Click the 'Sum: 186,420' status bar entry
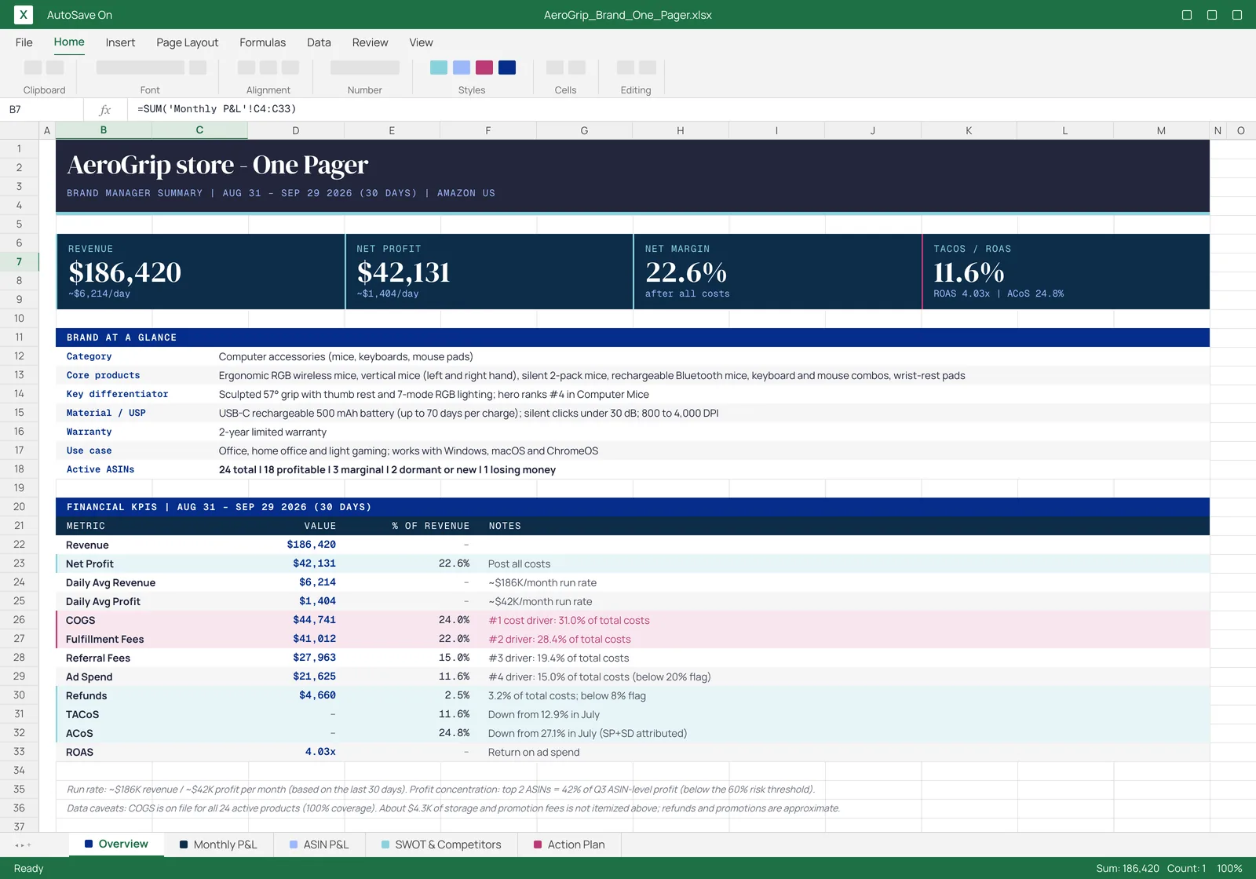1256x879 pixels. point(1127,869)
